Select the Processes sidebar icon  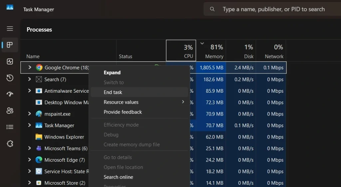pyautogui.click(x=10, y=45)
